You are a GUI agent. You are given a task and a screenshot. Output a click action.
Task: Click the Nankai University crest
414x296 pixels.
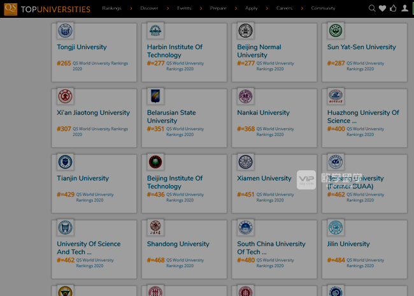pos(246,96)
